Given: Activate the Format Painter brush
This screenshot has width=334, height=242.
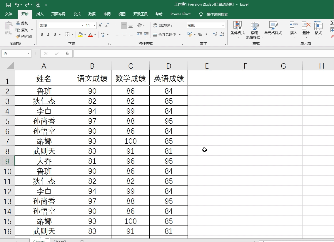Looking at the screenshot, I should point(18,37).
